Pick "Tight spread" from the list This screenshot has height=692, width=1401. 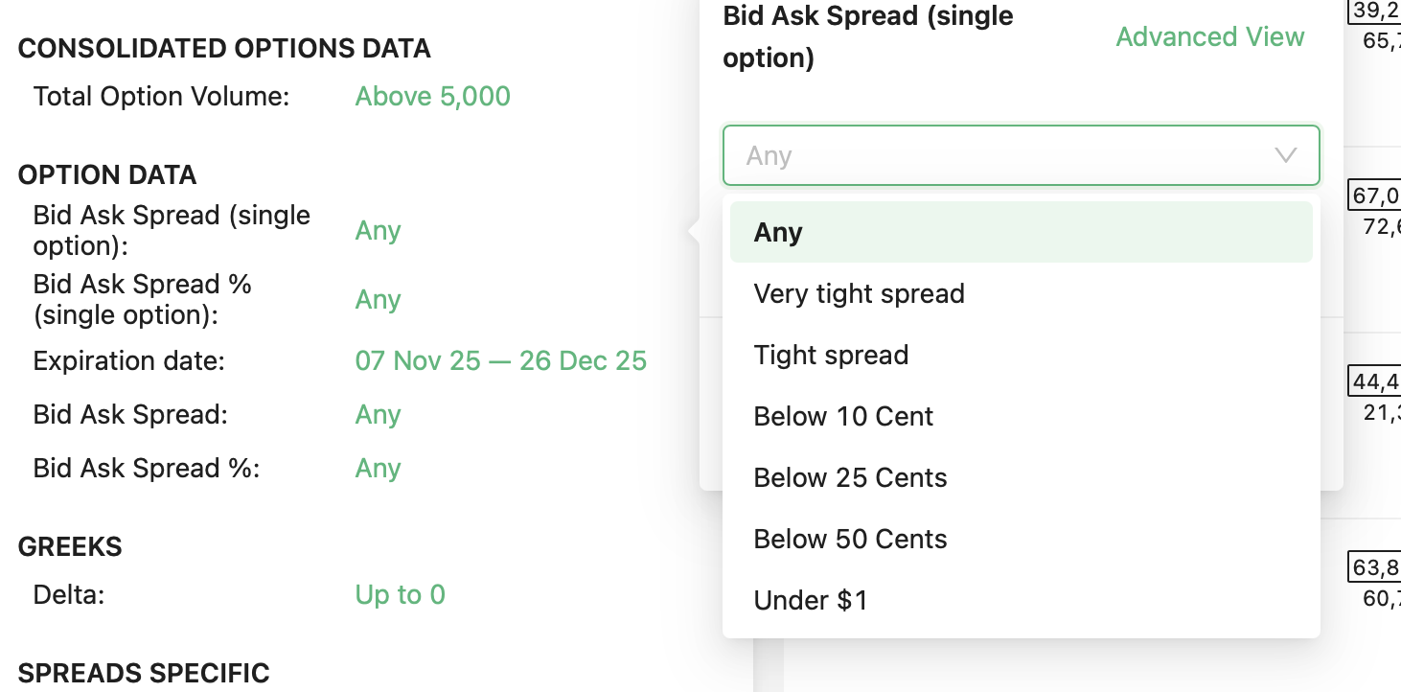pyautogui.click(x=831, y=355)
